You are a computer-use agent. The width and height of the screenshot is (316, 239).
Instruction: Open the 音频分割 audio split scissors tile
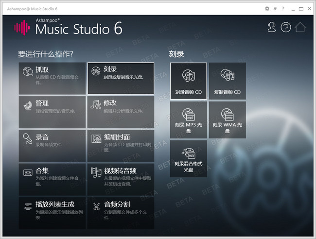point(121,213)
